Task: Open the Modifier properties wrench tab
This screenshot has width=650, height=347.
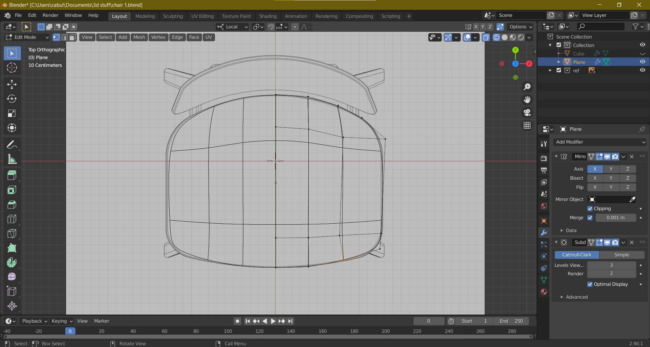Action: (544, 233)
